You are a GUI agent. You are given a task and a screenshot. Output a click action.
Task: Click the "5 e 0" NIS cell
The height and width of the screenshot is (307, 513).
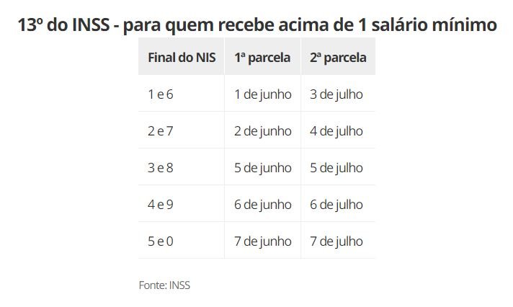[x=161, y=241]
